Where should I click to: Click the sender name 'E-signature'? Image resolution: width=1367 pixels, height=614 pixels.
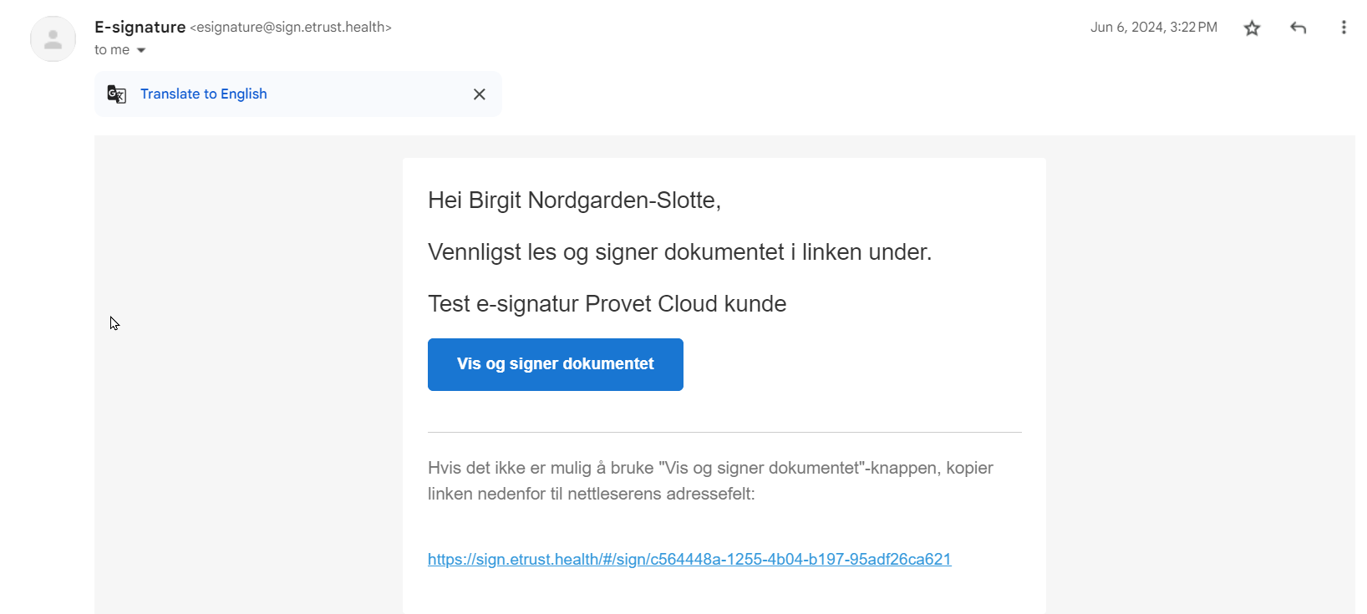click(x=140, y=27)
